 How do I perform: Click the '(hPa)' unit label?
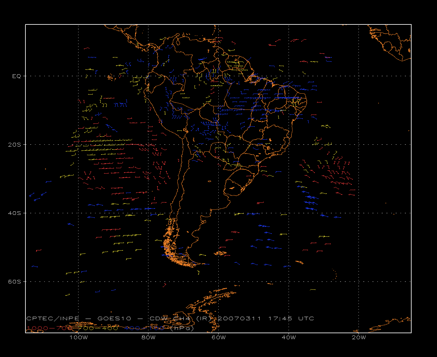(182, 328)
